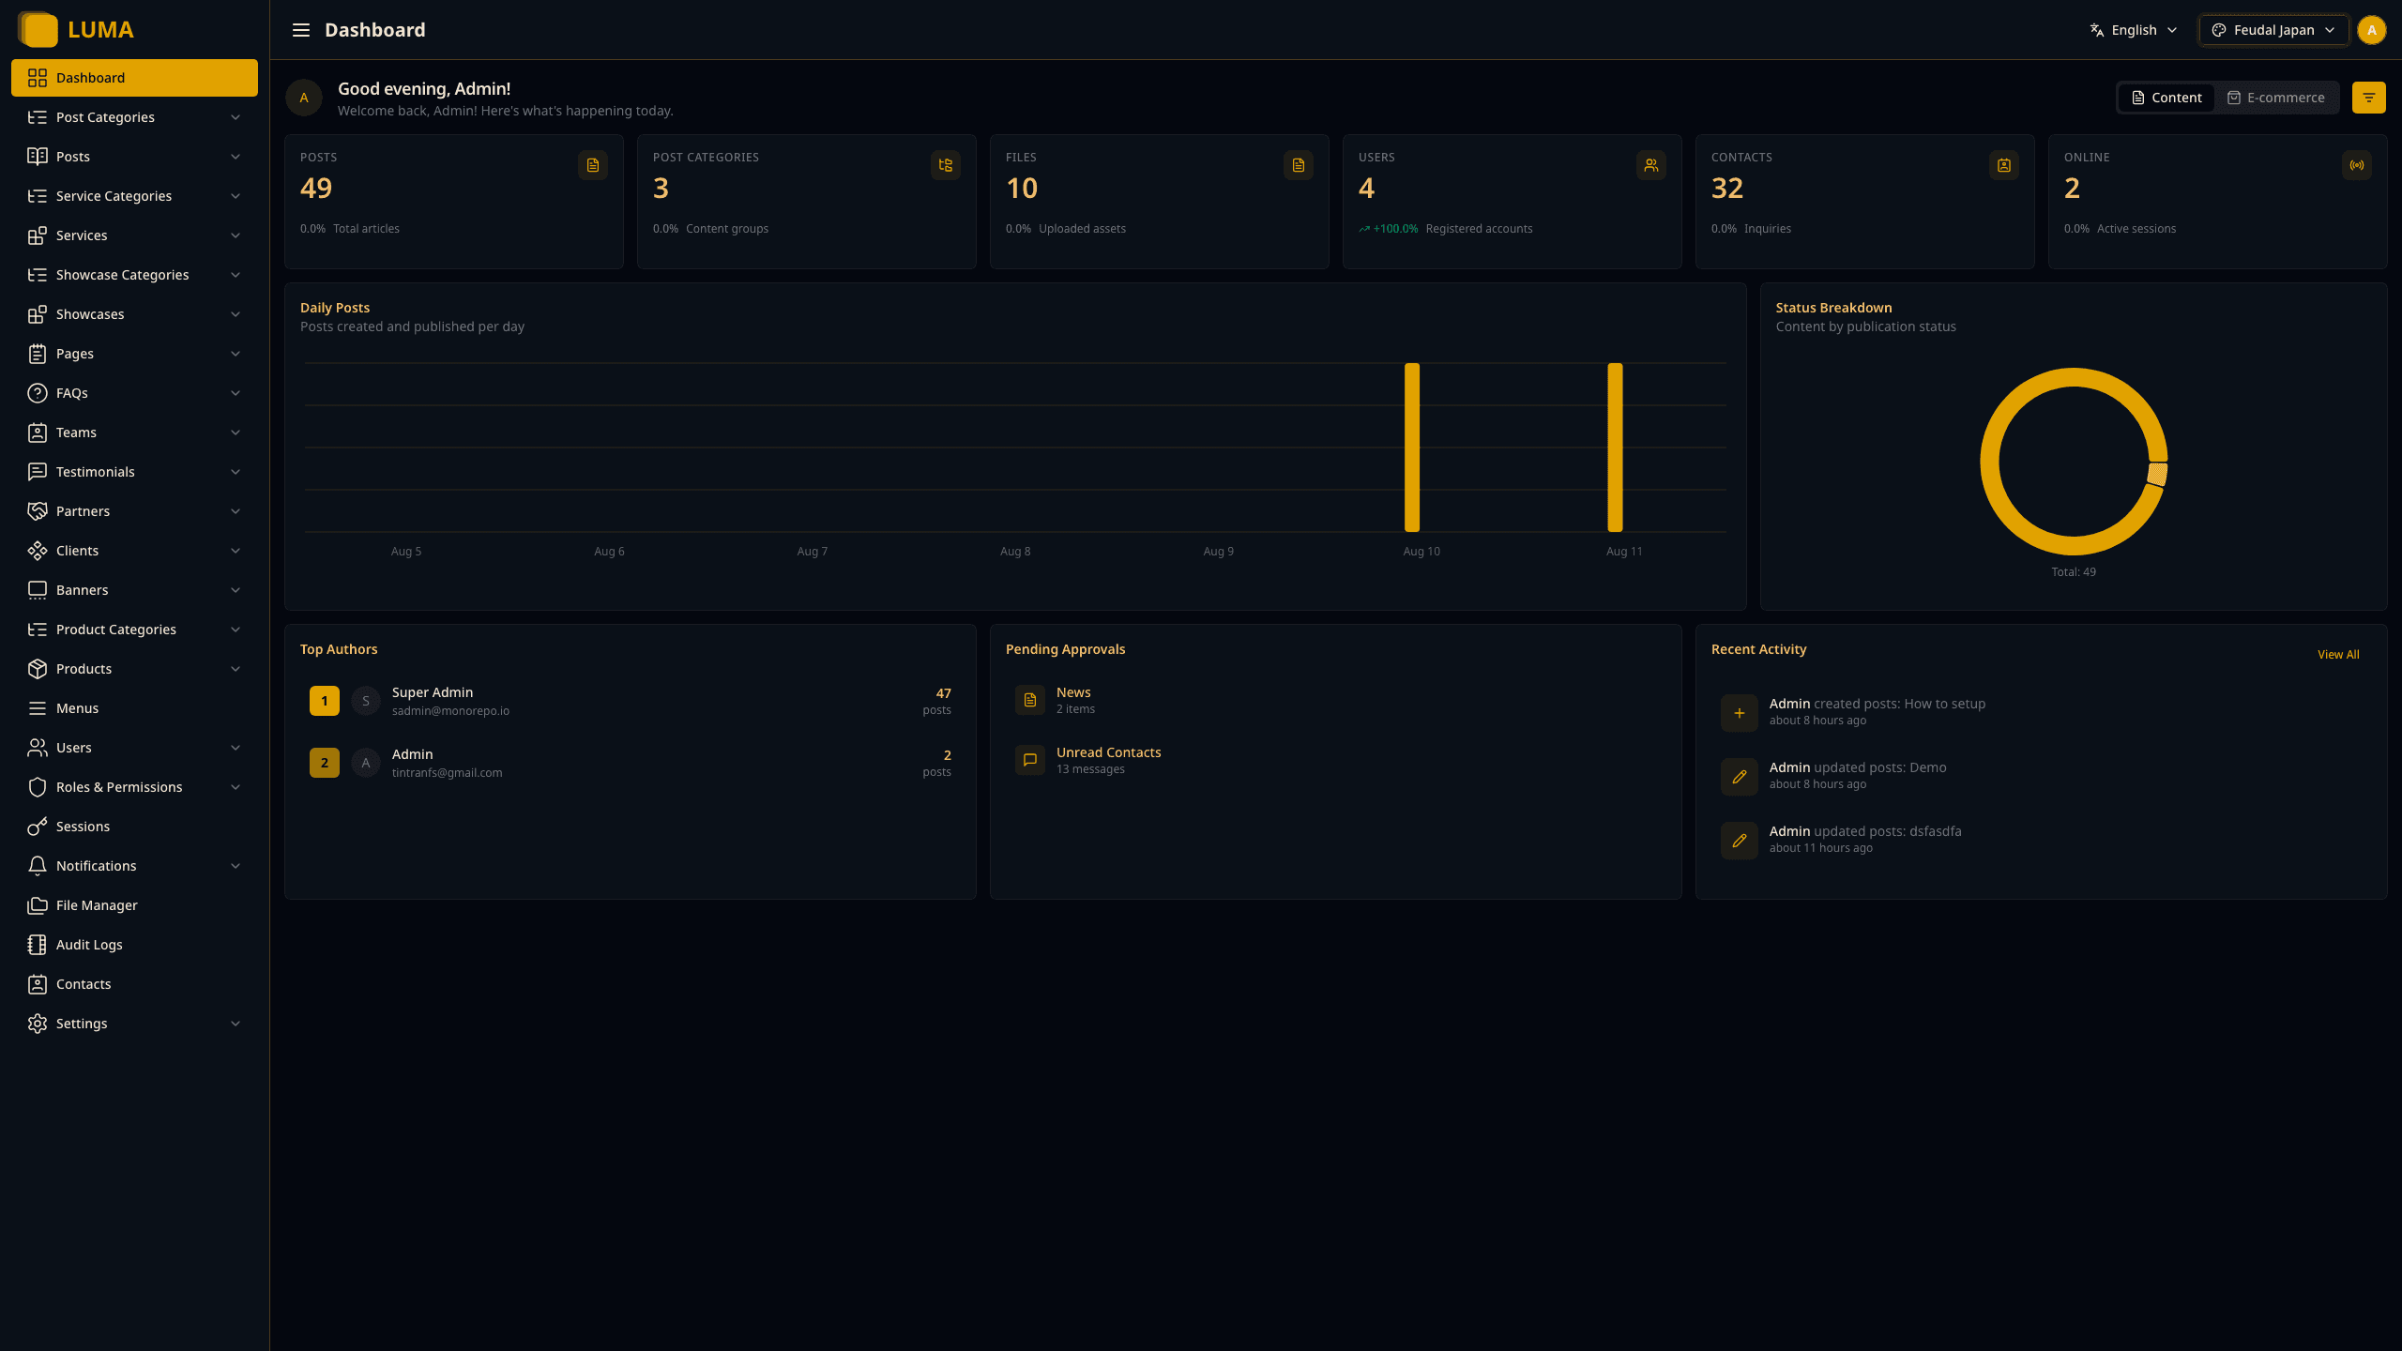Click View All in Recent Activity
The height and width of the screenshot is (1351, 2402).
point(2338,655)
